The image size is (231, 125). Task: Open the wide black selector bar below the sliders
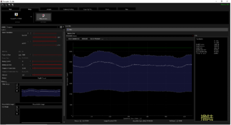(x=42, y=78)
